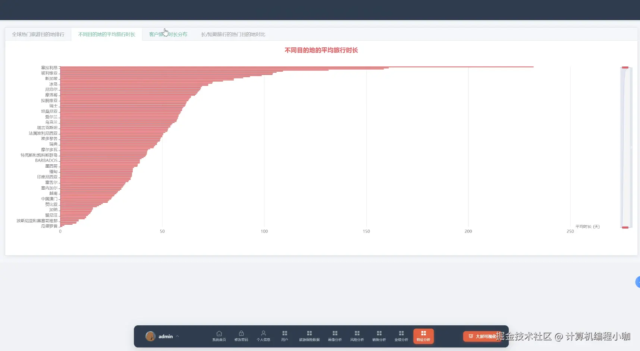Open the 画像分析 module
Screen dimensions: 640x351
335,336
